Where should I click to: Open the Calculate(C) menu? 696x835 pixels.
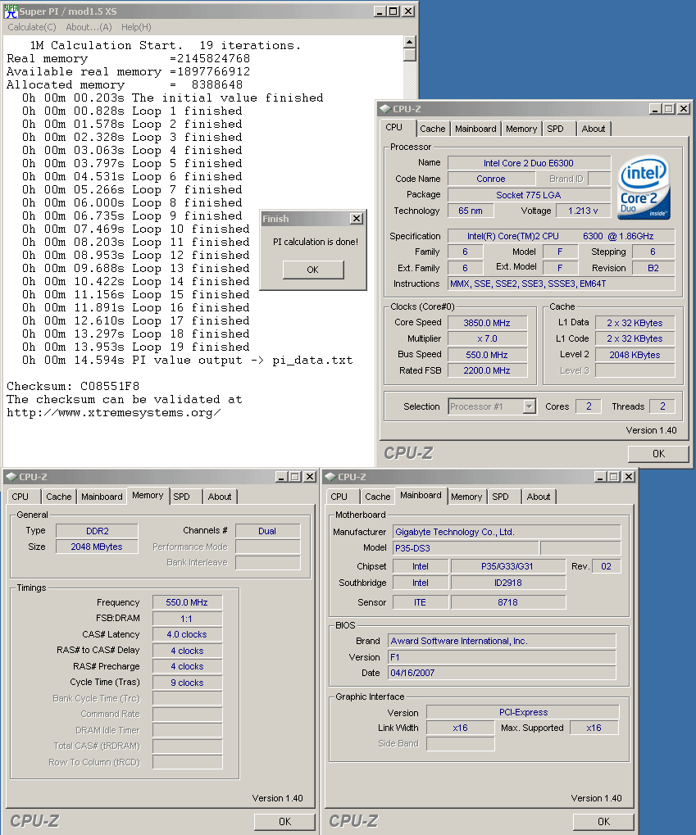(32, 27)
